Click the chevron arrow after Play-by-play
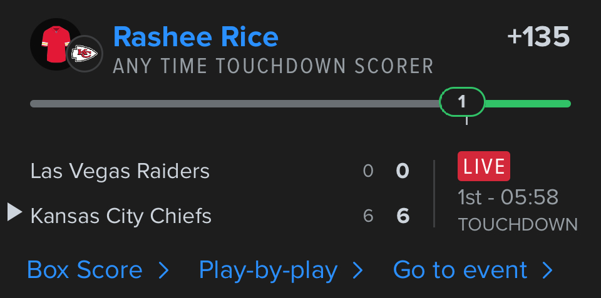Viewport: 601px width, 298px height. pos(357,270)
